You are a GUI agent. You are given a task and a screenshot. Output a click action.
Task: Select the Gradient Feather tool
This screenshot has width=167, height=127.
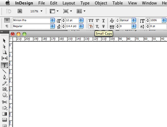(x=4, y=119)
